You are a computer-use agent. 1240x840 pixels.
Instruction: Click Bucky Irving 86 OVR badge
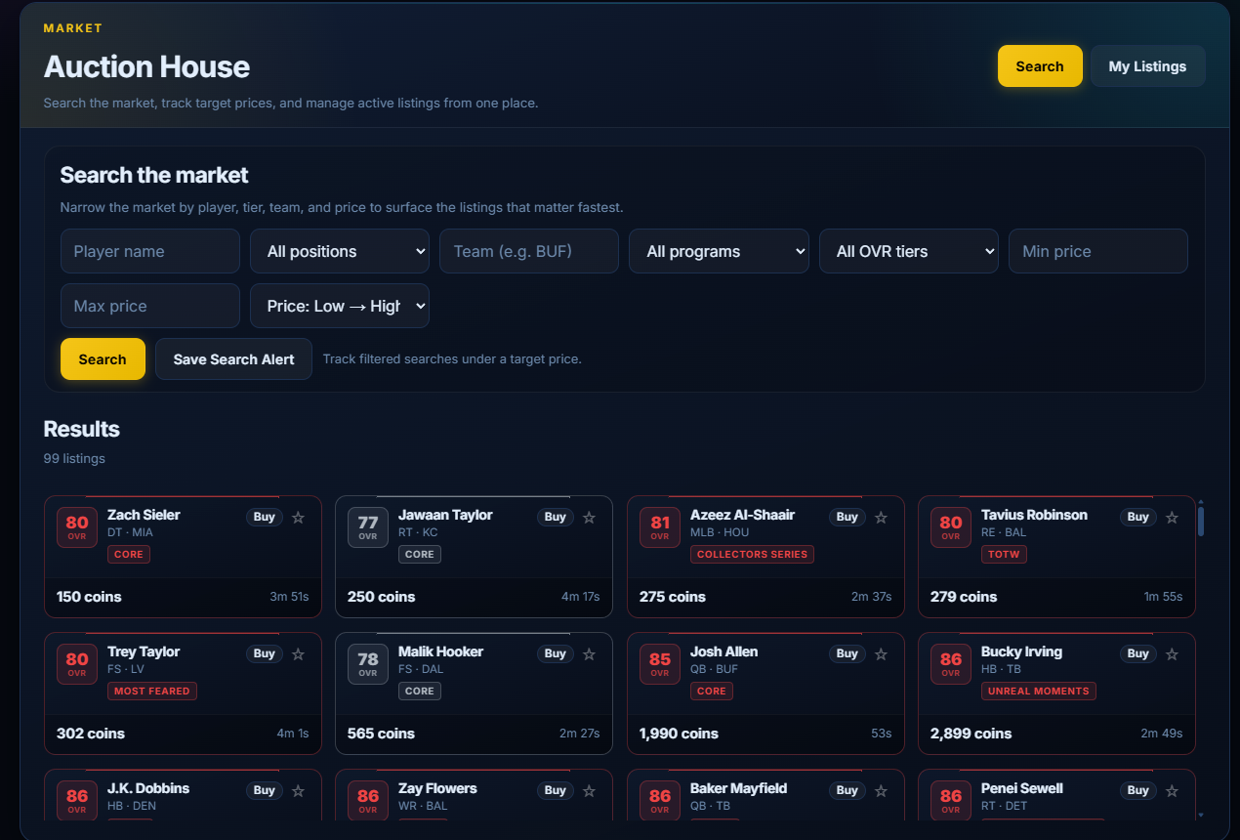[951, 664]
